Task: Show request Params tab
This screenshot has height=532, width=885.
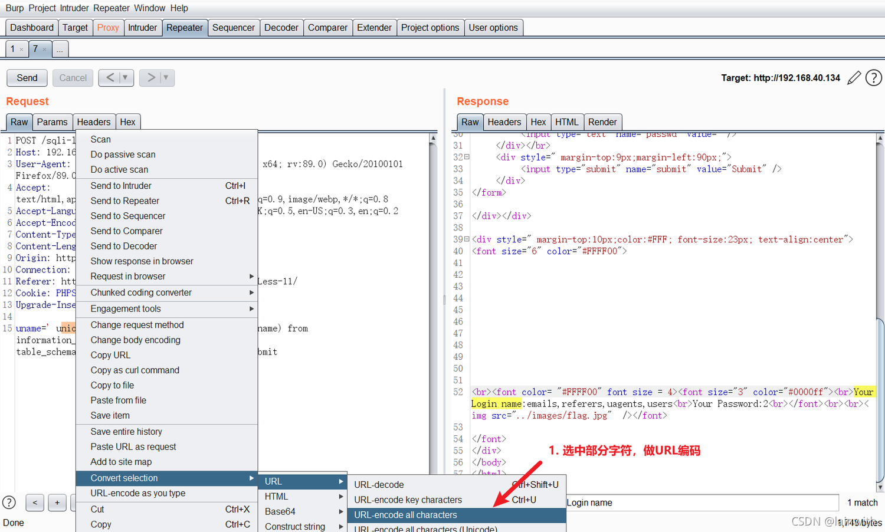Action: [x=53, y=122]
